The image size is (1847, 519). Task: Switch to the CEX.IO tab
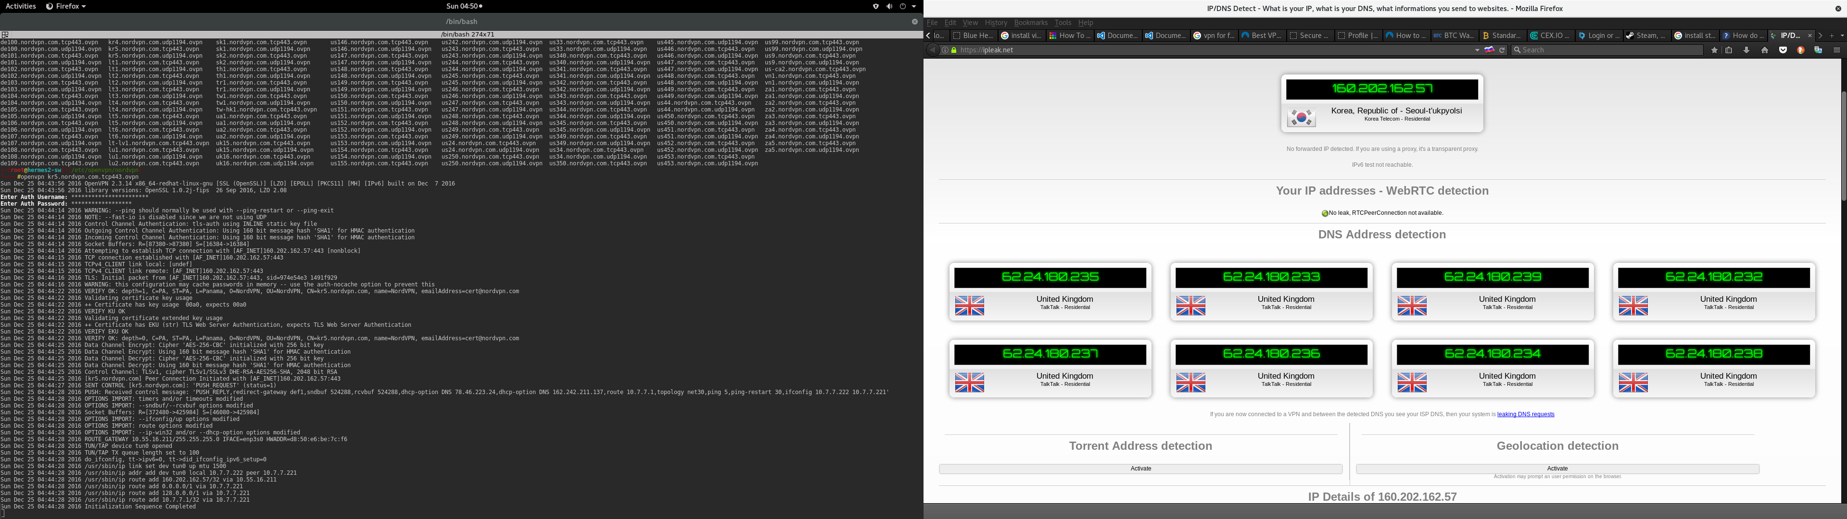point(1551,36)
